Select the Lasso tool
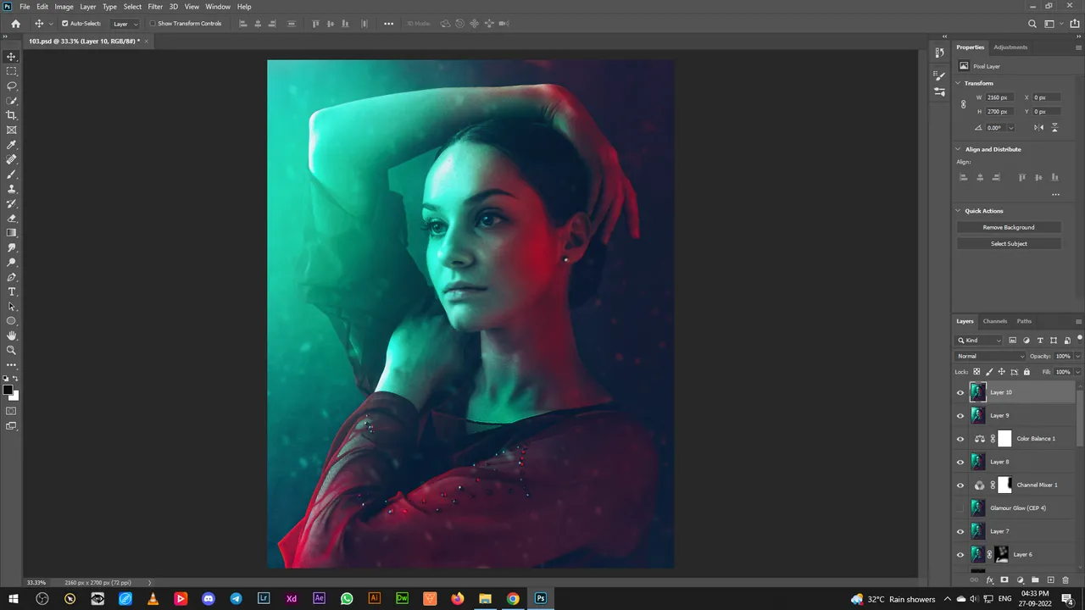This screenshot has width=1085, height=610. (x=12, y=86)
